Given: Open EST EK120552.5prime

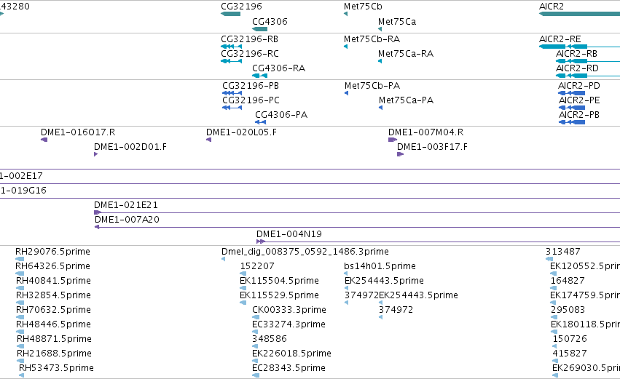Looking at the screenshot, I should click(x=585, y=266).
